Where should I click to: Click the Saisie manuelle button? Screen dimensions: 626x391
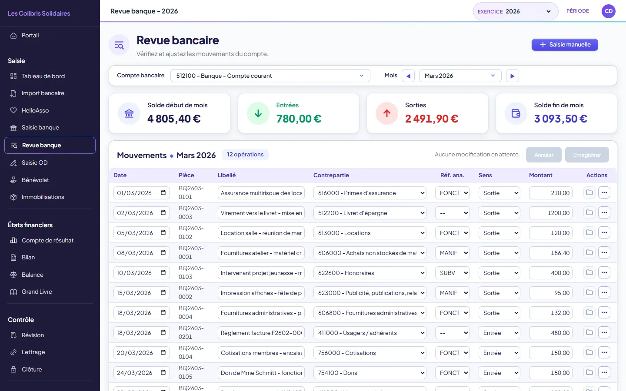tap(565, 45)
